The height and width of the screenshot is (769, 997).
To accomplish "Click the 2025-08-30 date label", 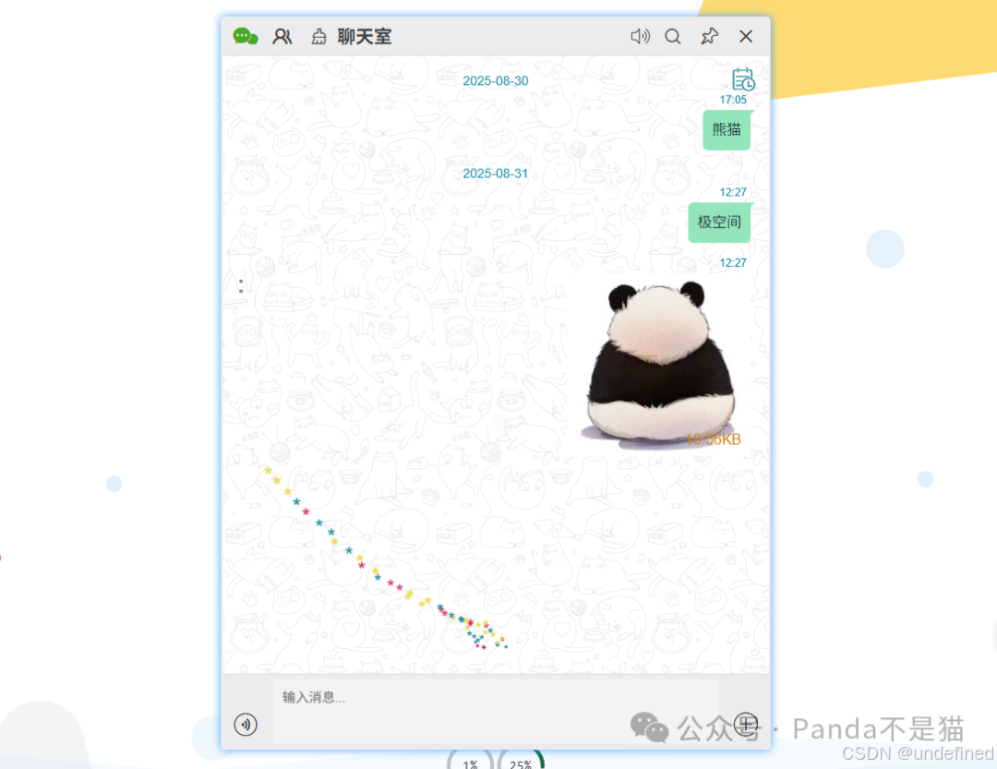I will [x=496, y=81].
